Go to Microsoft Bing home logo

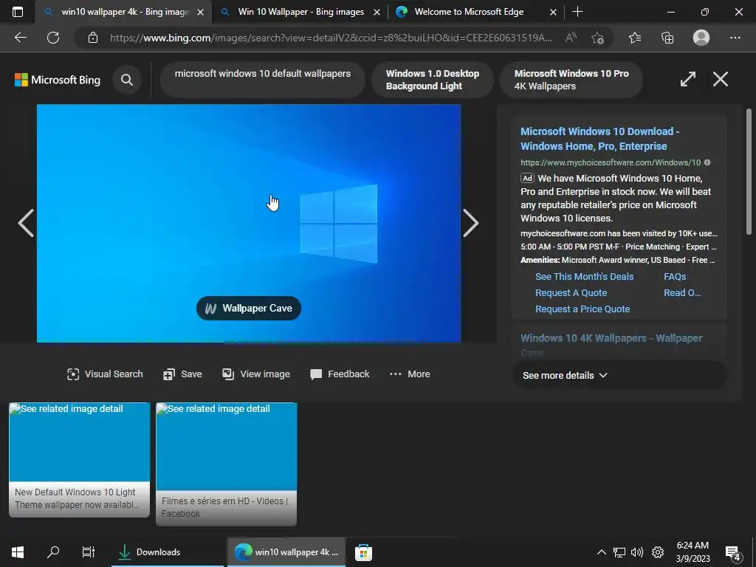click(x=58, y=80)
